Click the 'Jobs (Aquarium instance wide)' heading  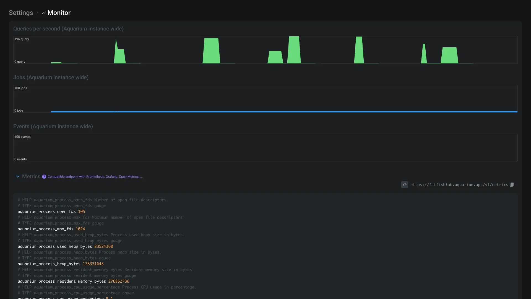tap(51, 78)
